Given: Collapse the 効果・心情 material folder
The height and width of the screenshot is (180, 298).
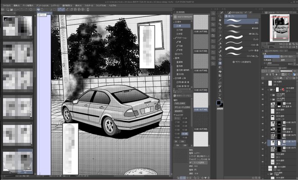Looking at the screenshot, I should click(174, 78).
